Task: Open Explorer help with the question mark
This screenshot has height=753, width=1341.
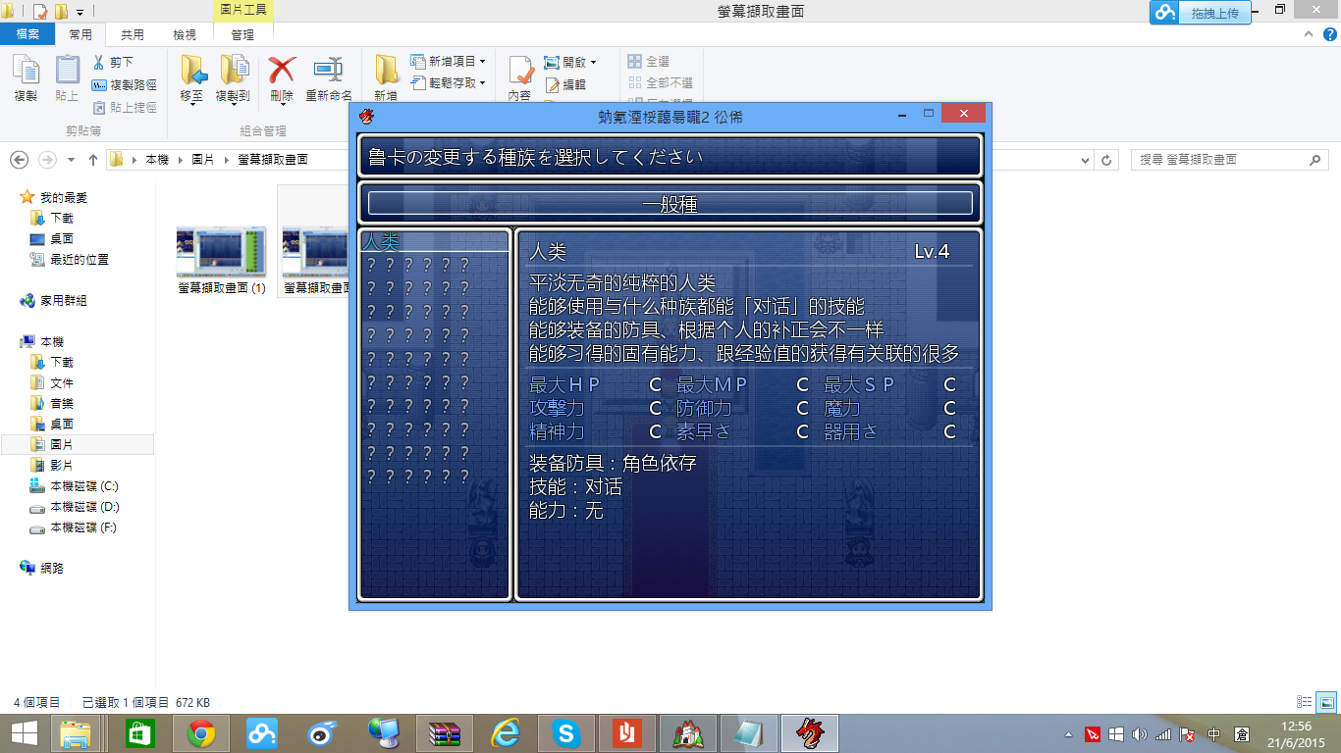Action: click(x=1329, y=34)
